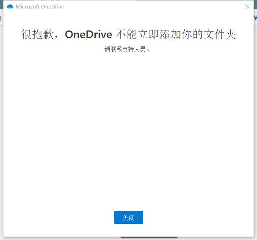
Task: Select the 请联系支持人员。 message text
Action: click(127, 49)
